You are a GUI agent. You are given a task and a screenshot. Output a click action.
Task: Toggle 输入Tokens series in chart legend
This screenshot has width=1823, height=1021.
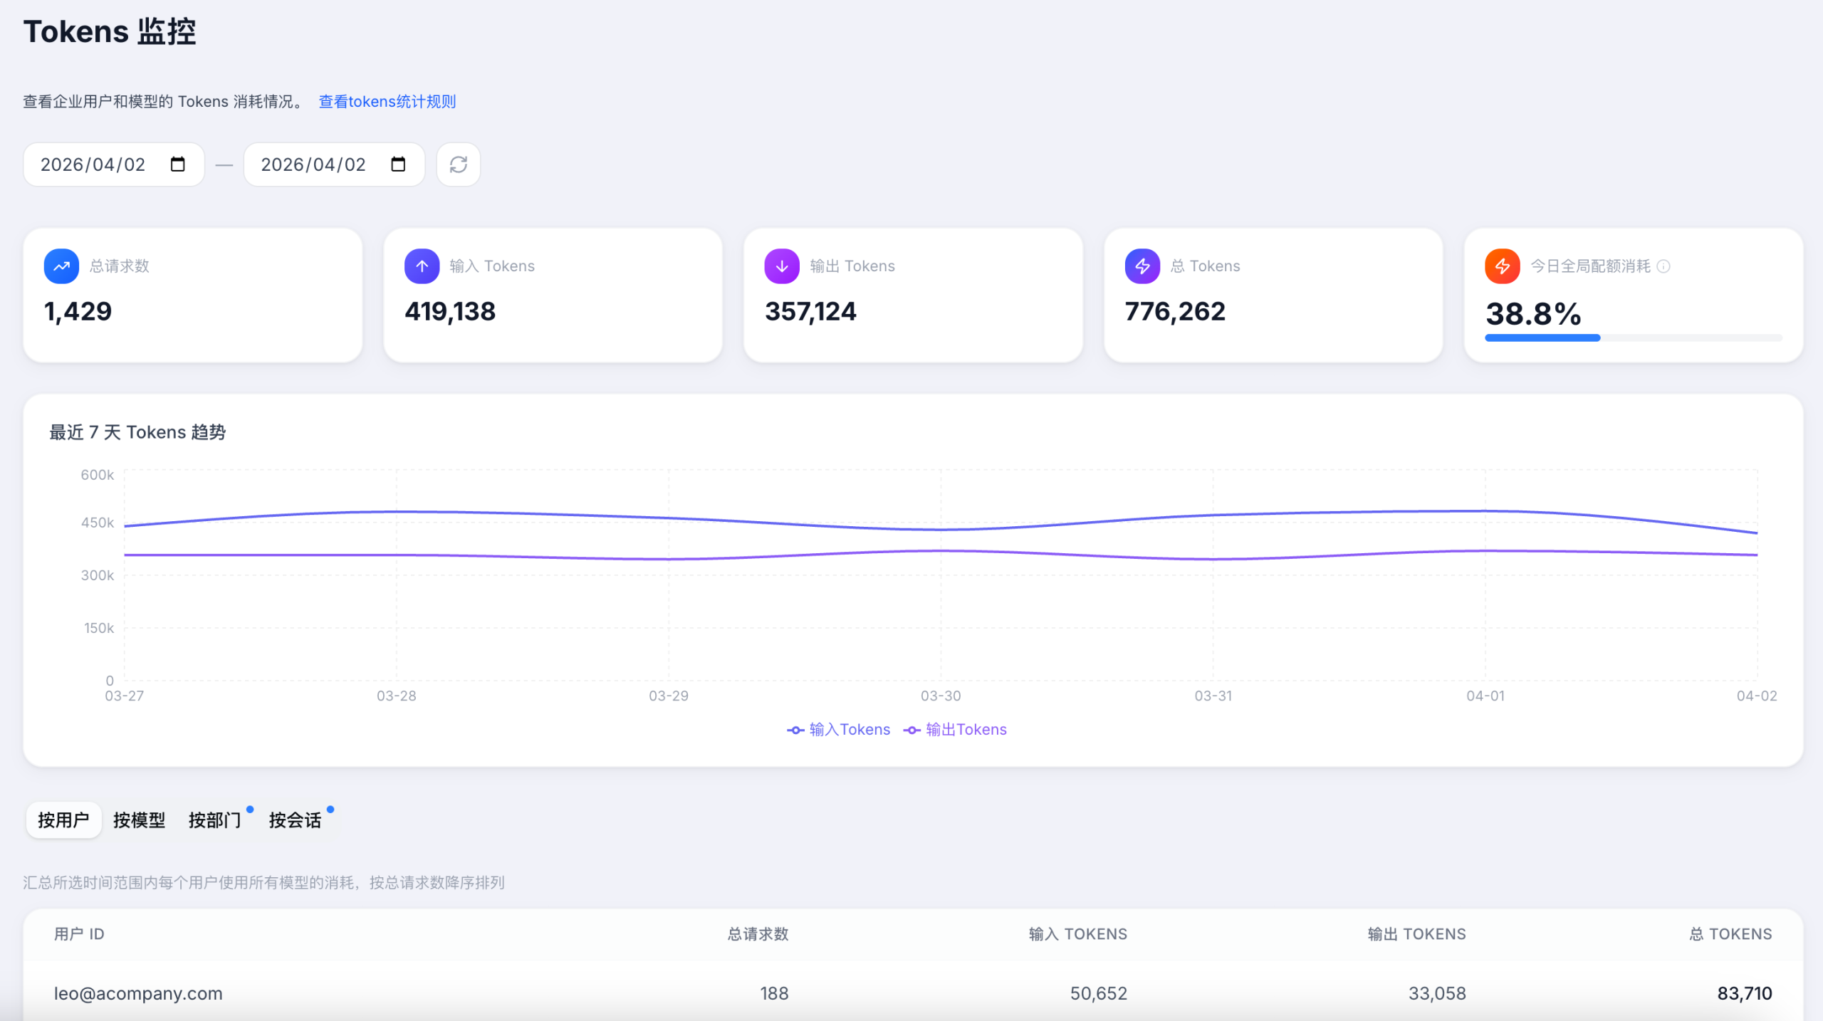[839, 730]
